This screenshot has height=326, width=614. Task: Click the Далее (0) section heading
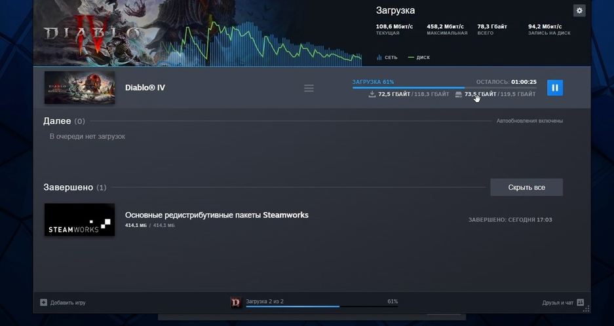(64, 121)
